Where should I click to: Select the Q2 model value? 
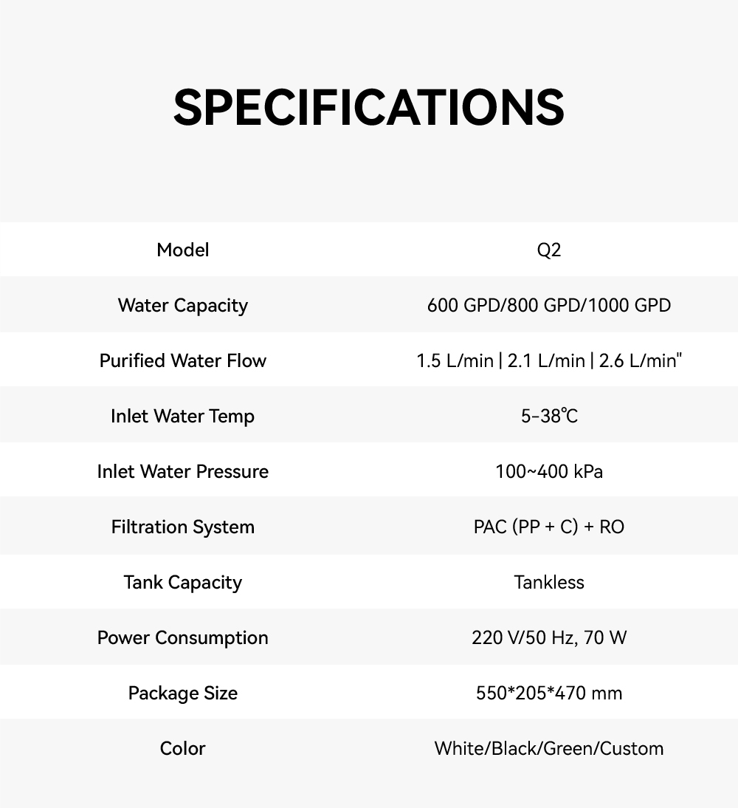[x=549, y=250]
